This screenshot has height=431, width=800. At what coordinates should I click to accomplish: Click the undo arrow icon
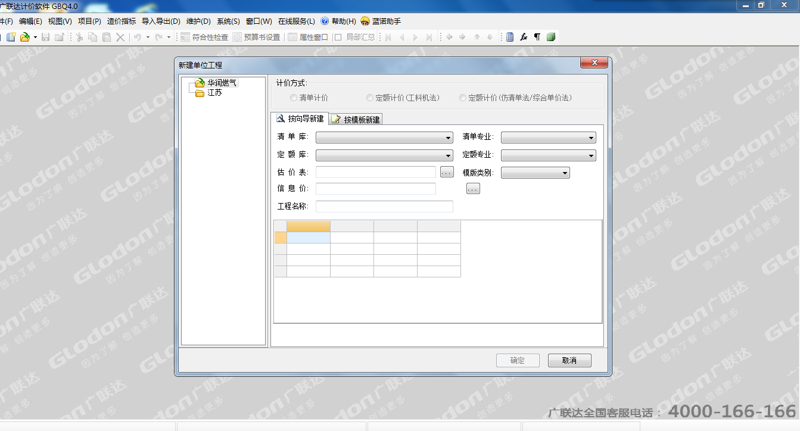click(138, 37)
